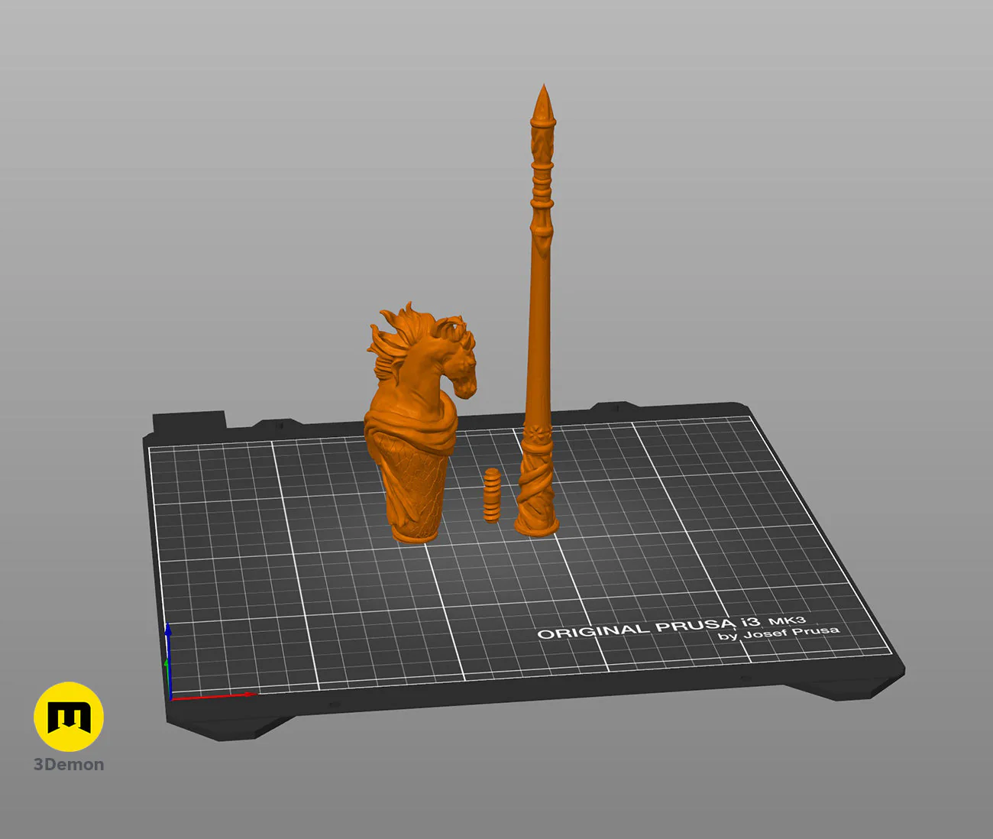Click the ORIGINAL PRUSA i3 MK3 bed label

[x=671, y=627]
